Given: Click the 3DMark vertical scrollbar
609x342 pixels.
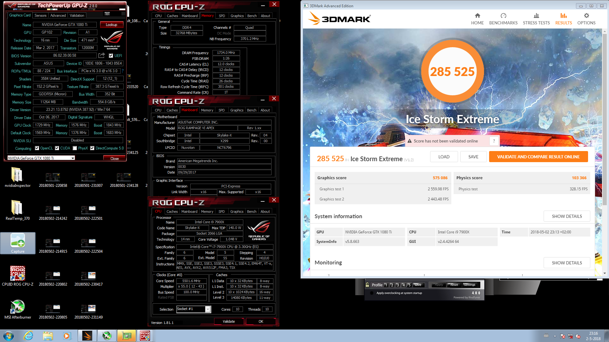Looking at the screenshot, I should point(604,120).
